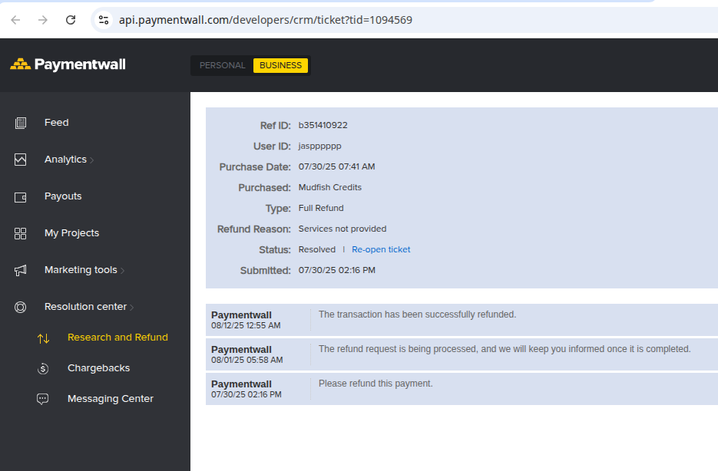This screenshot has height=471, width=718.
Task: Click the Feed newspaper icon
Action: (x=21, y=123)
